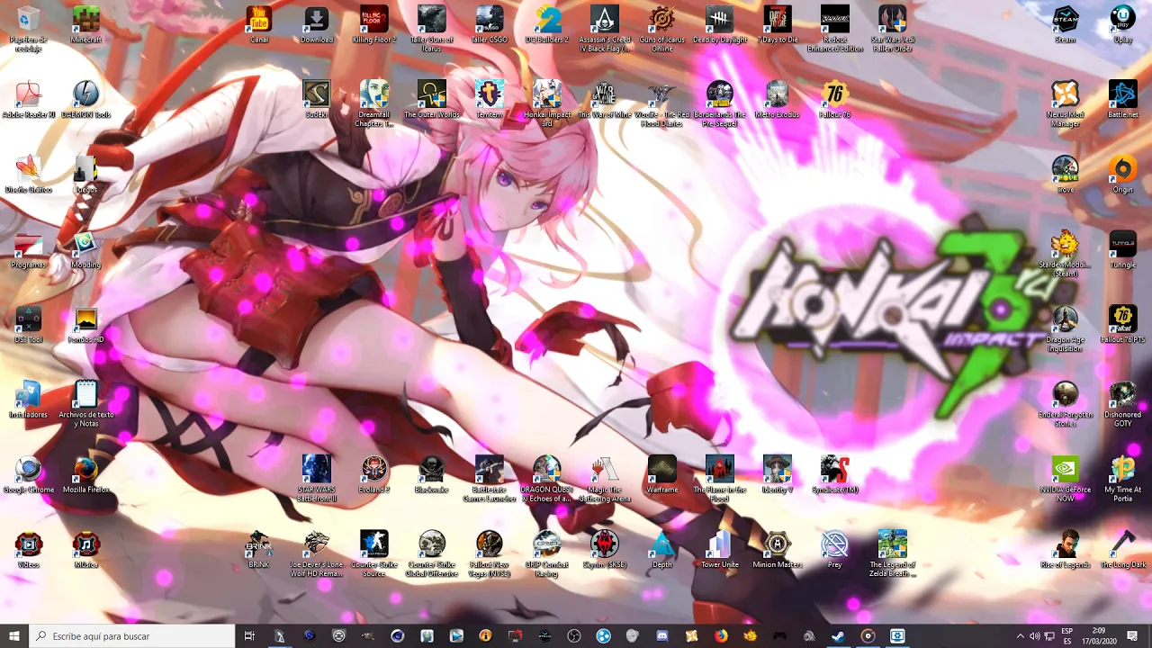Screen dimensions: 1152x648
Task: Open Google Chrome desktop shortcut
Action: click(x=29, y=473)
